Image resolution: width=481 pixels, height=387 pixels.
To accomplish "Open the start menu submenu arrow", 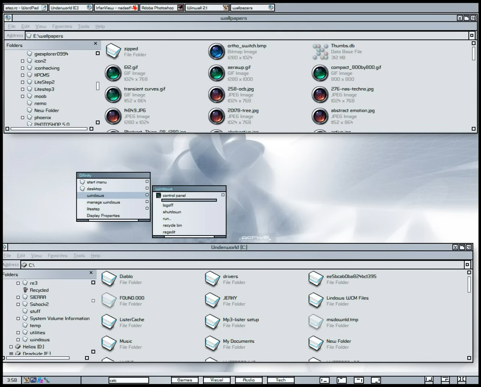I will coord(147,182).
